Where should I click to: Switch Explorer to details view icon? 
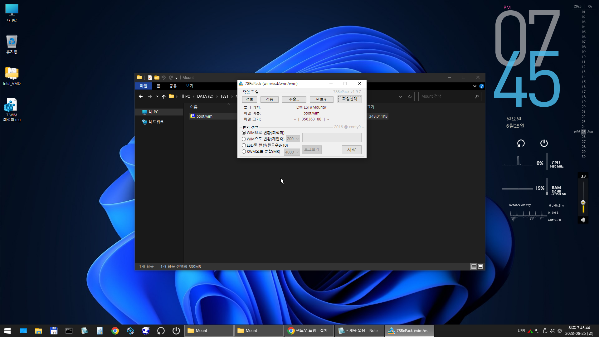474,267
